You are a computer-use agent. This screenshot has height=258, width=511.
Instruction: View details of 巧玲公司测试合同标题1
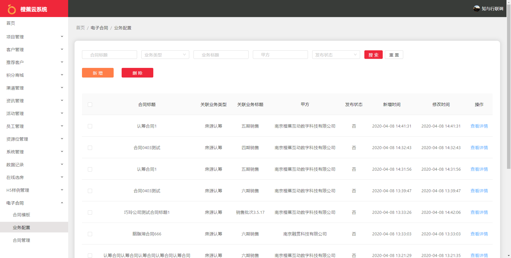point(479,212)
